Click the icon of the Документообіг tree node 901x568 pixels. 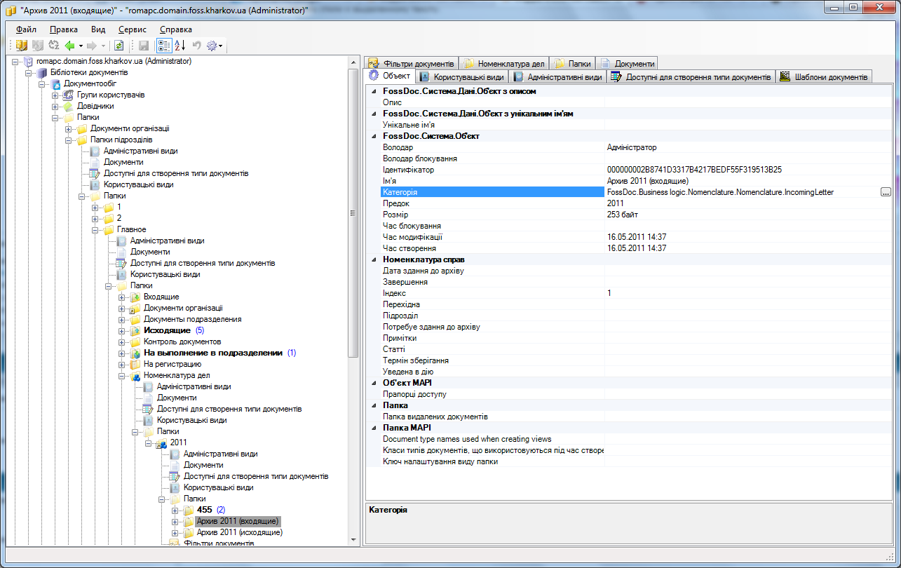tap(55, 84)
